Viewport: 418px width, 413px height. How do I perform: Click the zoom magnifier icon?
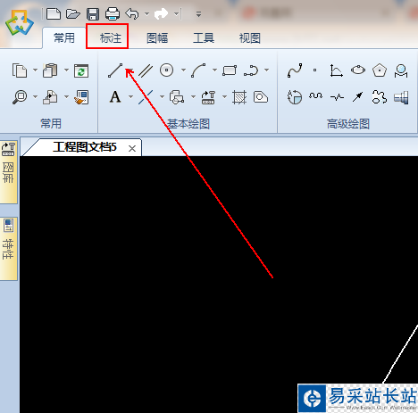20,97
